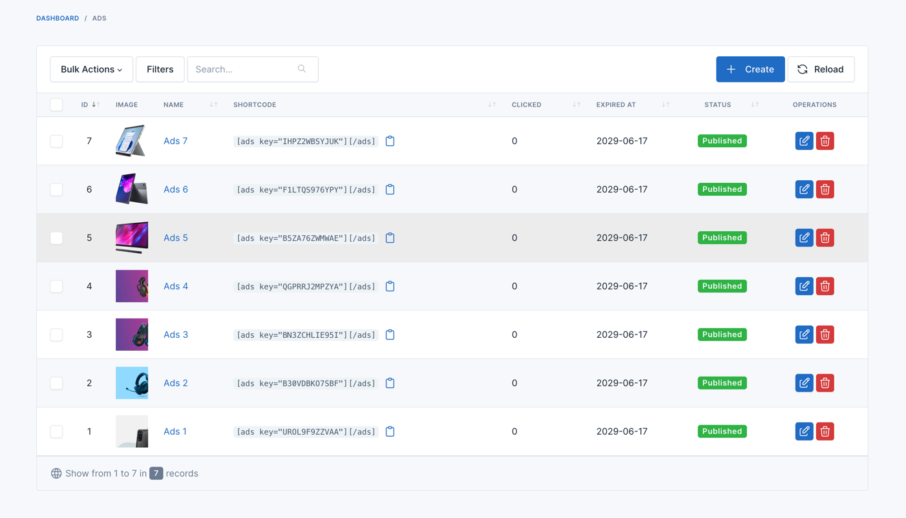This screenshot has height=518, width=906.
Task: Check the box for Ads 5 row
Action: coord(56,238)
